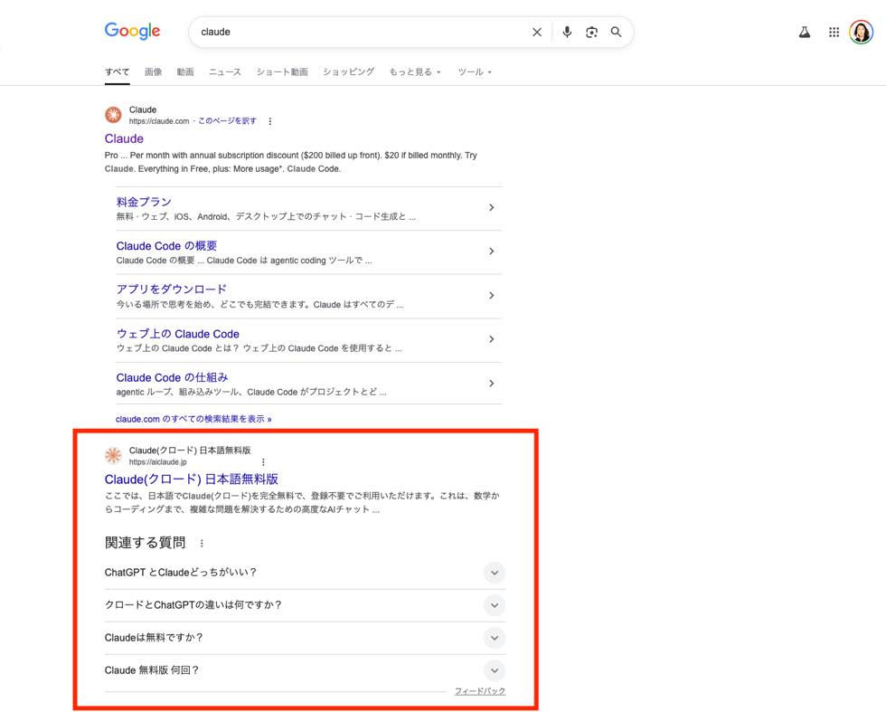Open the Google account profile avatar
The image size is (886, 712).
(861, 33)
